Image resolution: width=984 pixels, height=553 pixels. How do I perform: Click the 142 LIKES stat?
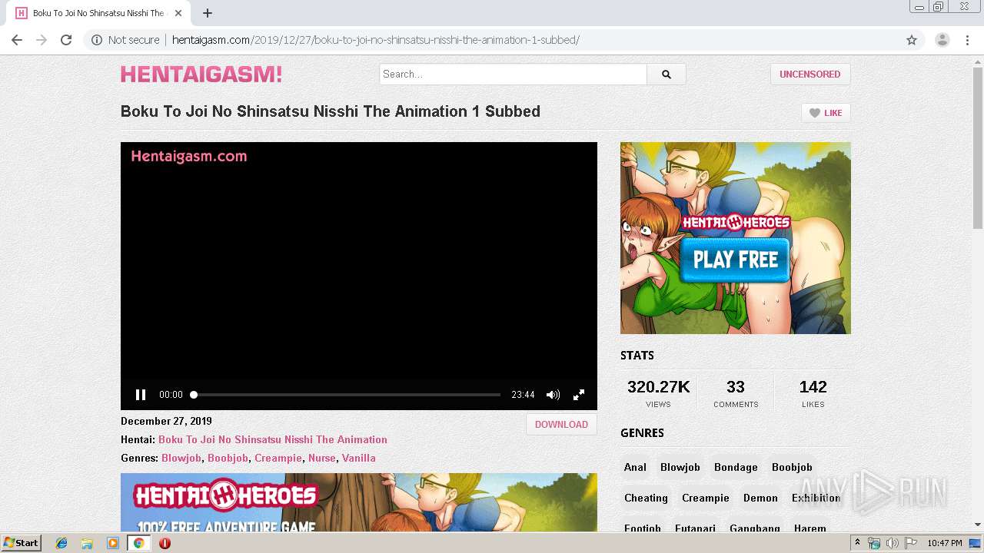click(x=813, y=392)
